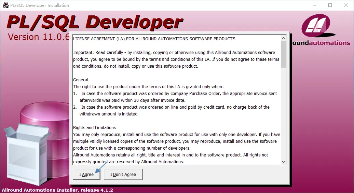Close the PL/SQL Developer Installation window
This screenshot has width=354, height=193.
pyautogui.click(x=346, y=5)
